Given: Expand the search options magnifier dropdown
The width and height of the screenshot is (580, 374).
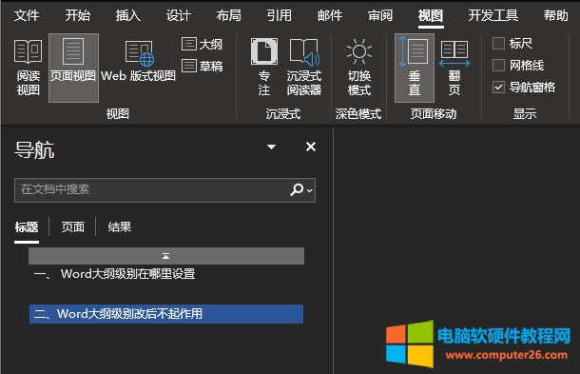Looking at the screenshot, I should (x=301, y=190).
